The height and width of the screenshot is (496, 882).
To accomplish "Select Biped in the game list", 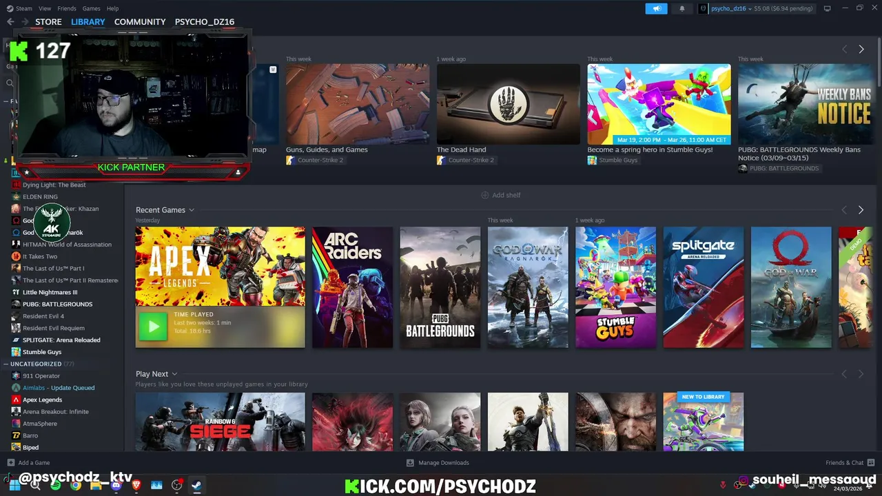I will tap(30, 447).
